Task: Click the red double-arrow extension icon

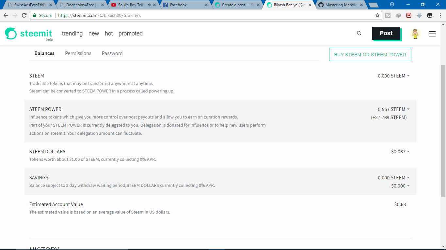Action: tap(409, 15)
